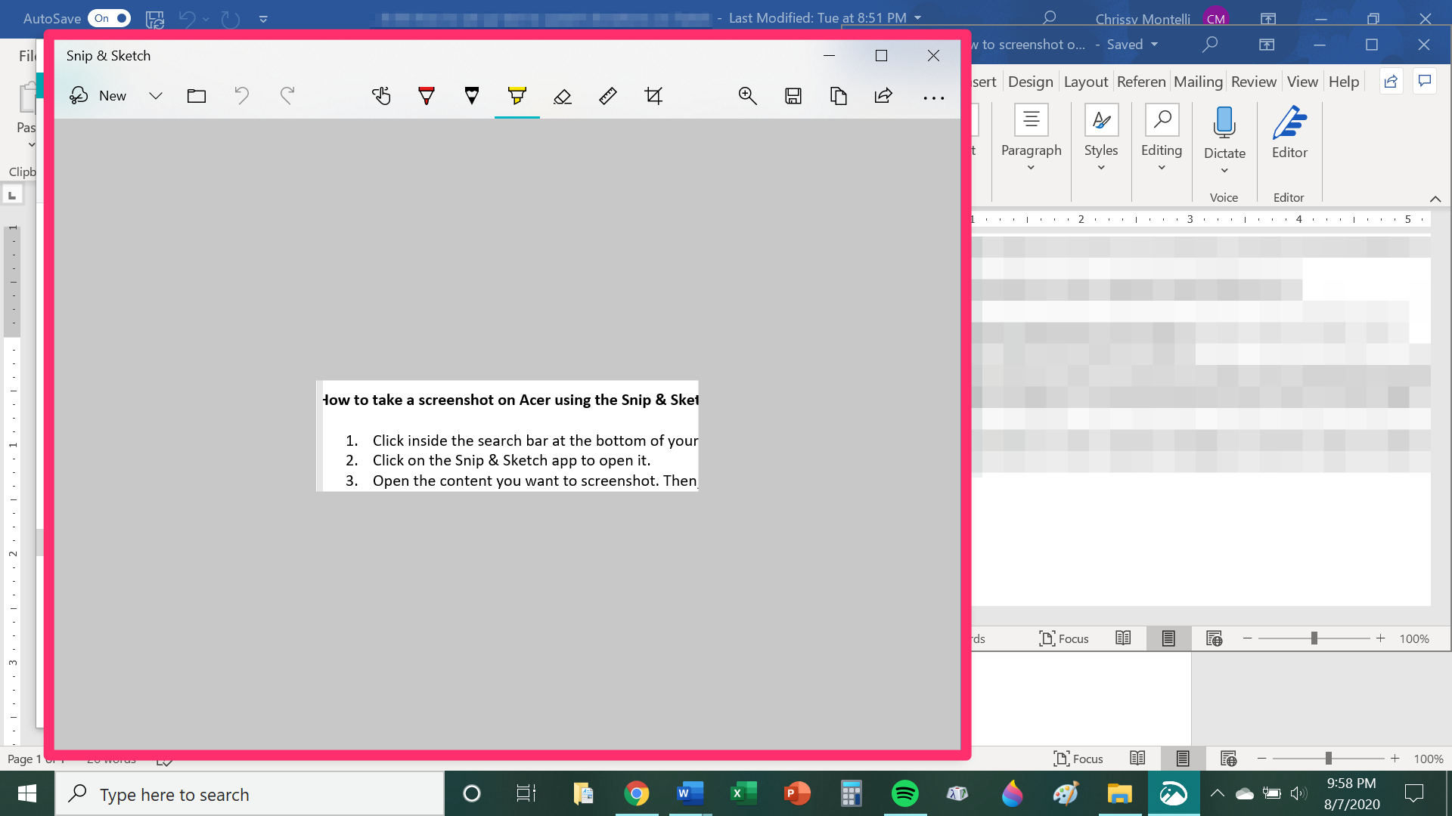Select the Eraser tool
Viewport: 1452px width, 816px height.
tap(561, 96)
